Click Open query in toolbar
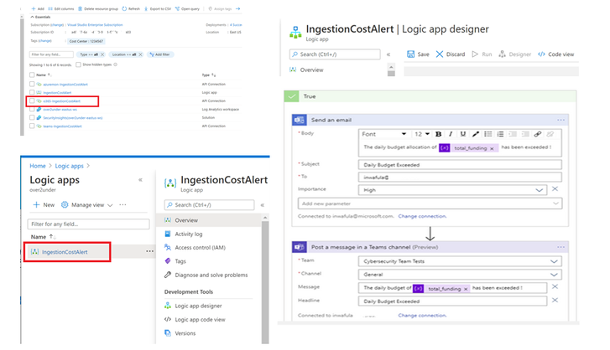This screenshot has width=610, height=350. point(187,8)
